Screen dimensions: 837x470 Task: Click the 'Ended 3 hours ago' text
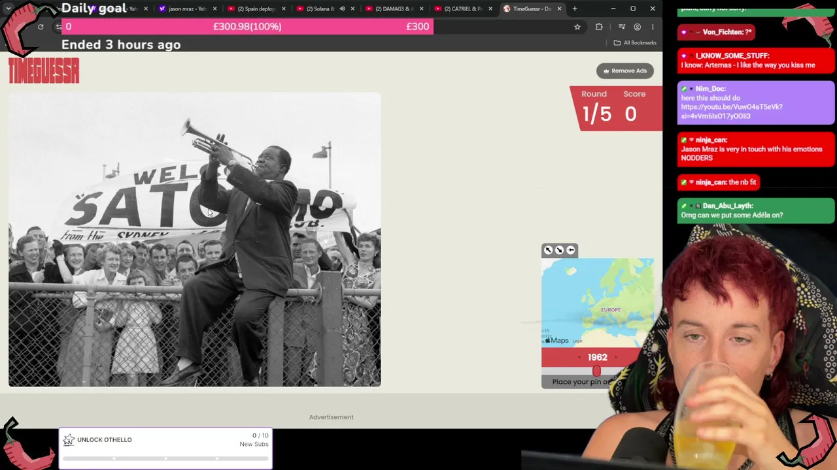121,44
